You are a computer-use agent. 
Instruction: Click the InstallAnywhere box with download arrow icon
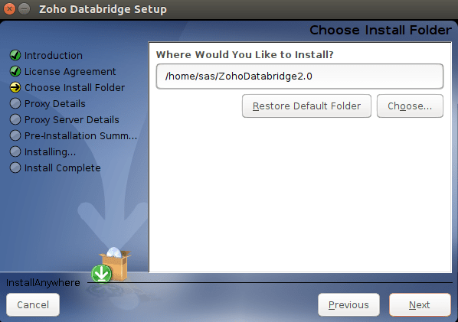pyautogui.click(x=111, y=265)
